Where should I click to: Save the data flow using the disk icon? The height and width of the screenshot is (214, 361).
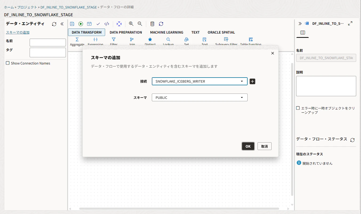pos(72,24)
